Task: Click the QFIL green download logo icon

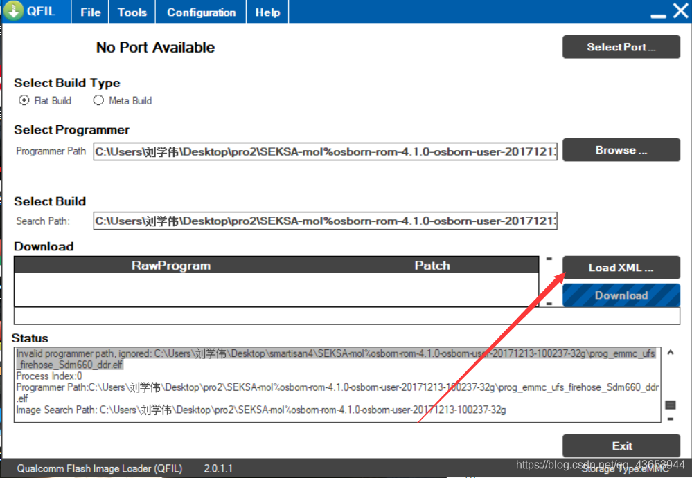Action: click(14, 10)
